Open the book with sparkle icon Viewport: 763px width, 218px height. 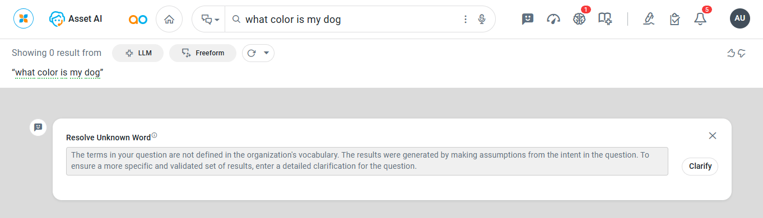[604, 19]
